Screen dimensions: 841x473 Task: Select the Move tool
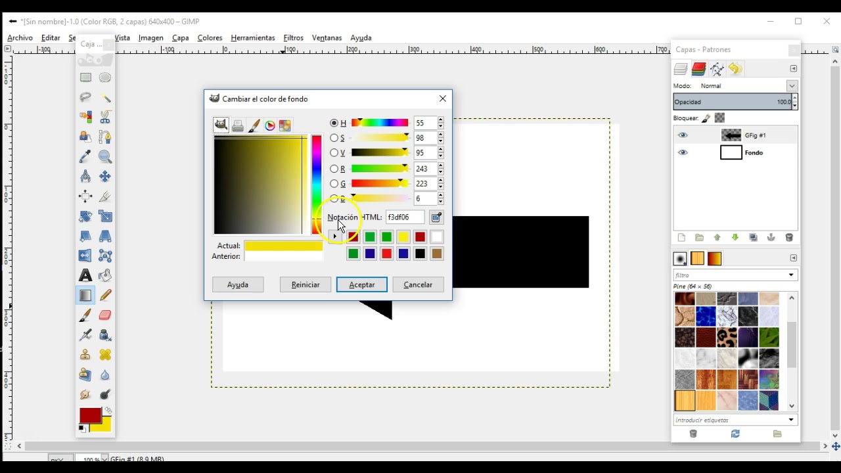[x=105, y=176]
